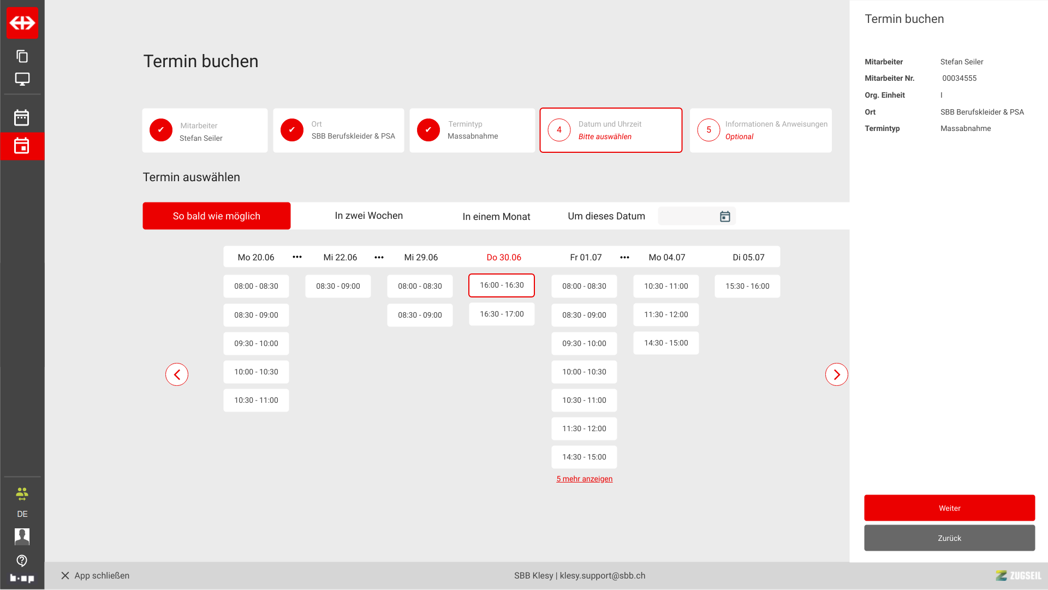Image resolution: width=1048 pixels, height=590 pixels.
Task: Open the date picker calendar icon
Action: coord(725,217)
